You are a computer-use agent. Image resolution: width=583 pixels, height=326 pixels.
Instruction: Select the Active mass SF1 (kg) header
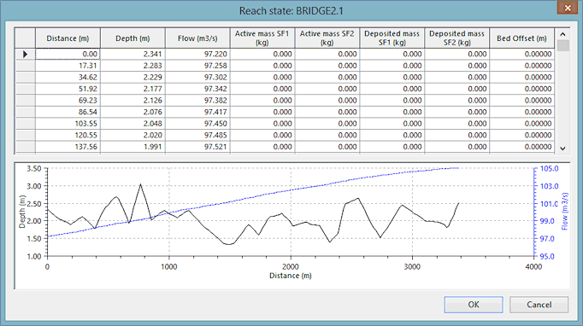pos(262,38)
